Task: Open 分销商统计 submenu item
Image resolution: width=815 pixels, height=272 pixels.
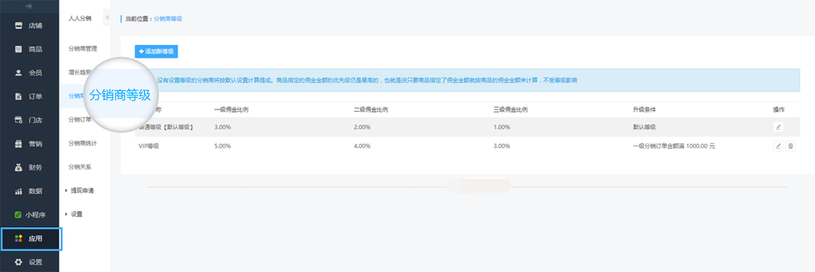Action: click(82, 143)
